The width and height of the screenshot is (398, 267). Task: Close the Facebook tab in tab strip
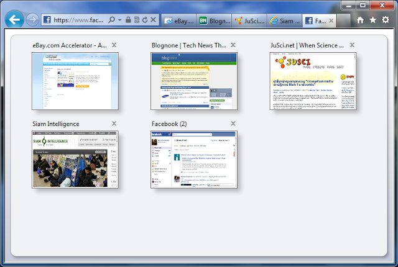(x=331, y=20)
